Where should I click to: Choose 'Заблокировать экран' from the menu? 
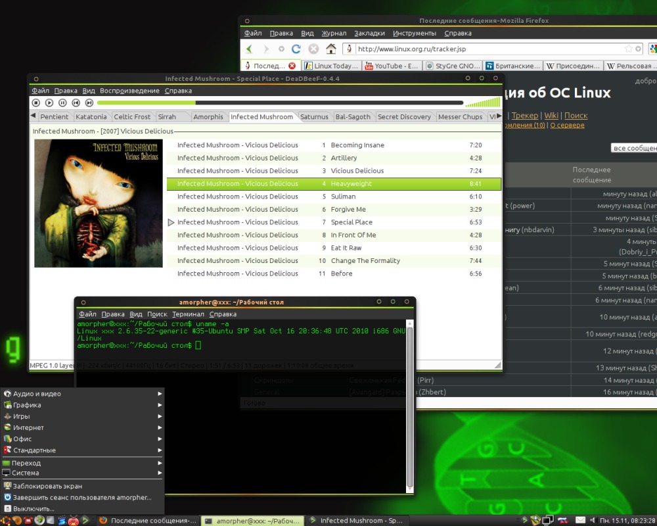click(x=83, y=486)
